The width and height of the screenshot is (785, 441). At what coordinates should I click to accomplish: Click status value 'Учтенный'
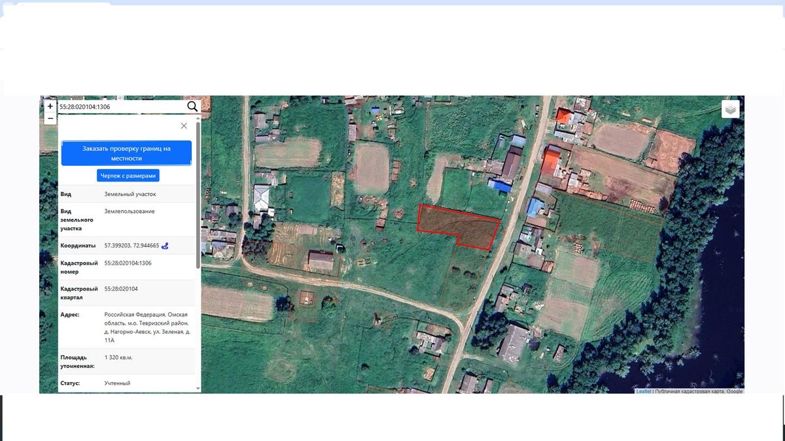coord(117,383)
